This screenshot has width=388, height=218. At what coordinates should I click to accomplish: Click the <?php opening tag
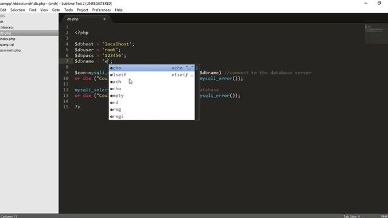(81, 32)
